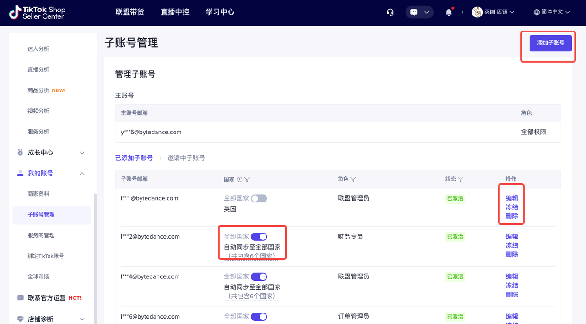Viewport: 586px width, 324px height.
Task: Click the 添加子账号 button
Action: click(551, 42)
